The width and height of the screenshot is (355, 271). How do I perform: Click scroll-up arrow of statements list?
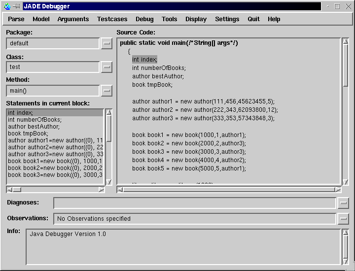coord(109,112)
